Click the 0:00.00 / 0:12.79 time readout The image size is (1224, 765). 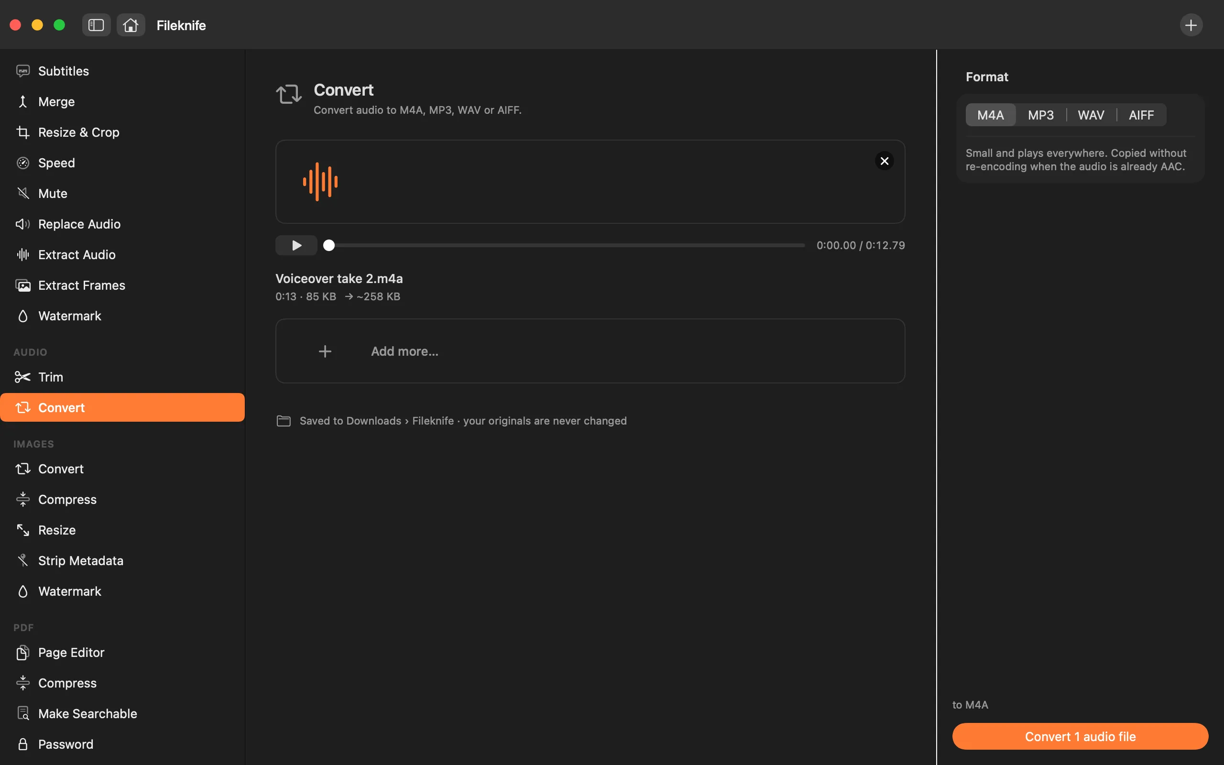point(861,245)
